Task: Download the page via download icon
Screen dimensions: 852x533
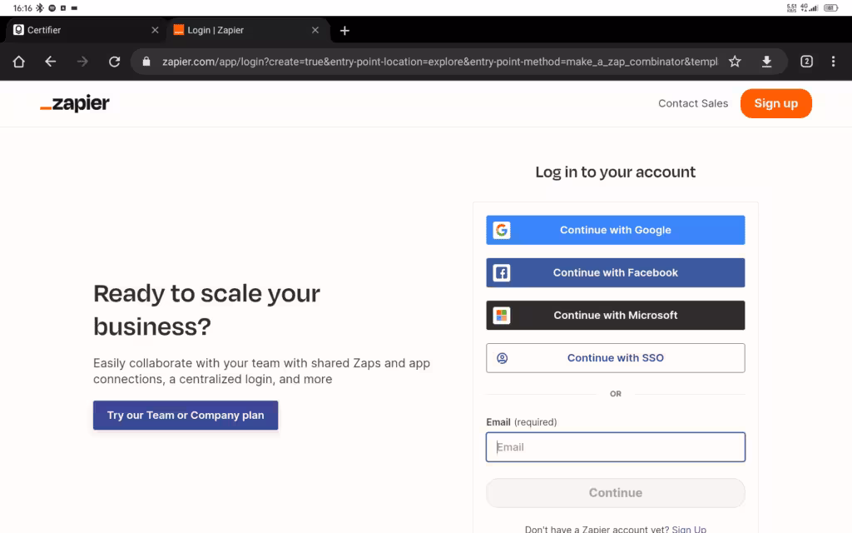Action: pyautogui.click(x=766, y=62)
